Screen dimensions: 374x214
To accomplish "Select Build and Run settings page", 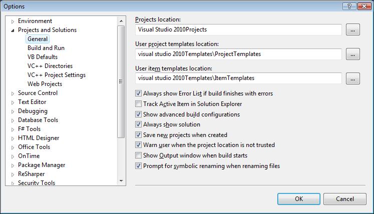I will click(46, 48).
